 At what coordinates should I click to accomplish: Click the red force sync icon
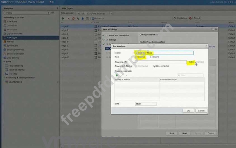pyautogui.click(x=73, y=19)
